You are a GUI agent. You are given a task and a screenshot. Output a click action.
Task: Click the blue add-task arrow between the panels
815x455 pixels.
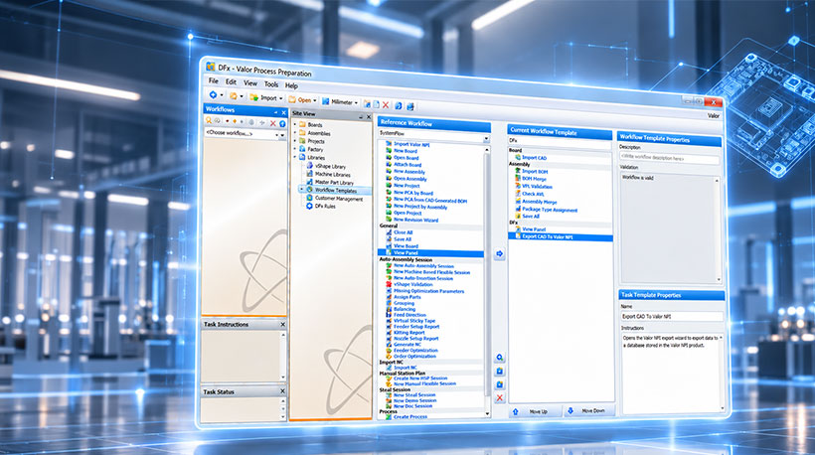click(499, 254)
